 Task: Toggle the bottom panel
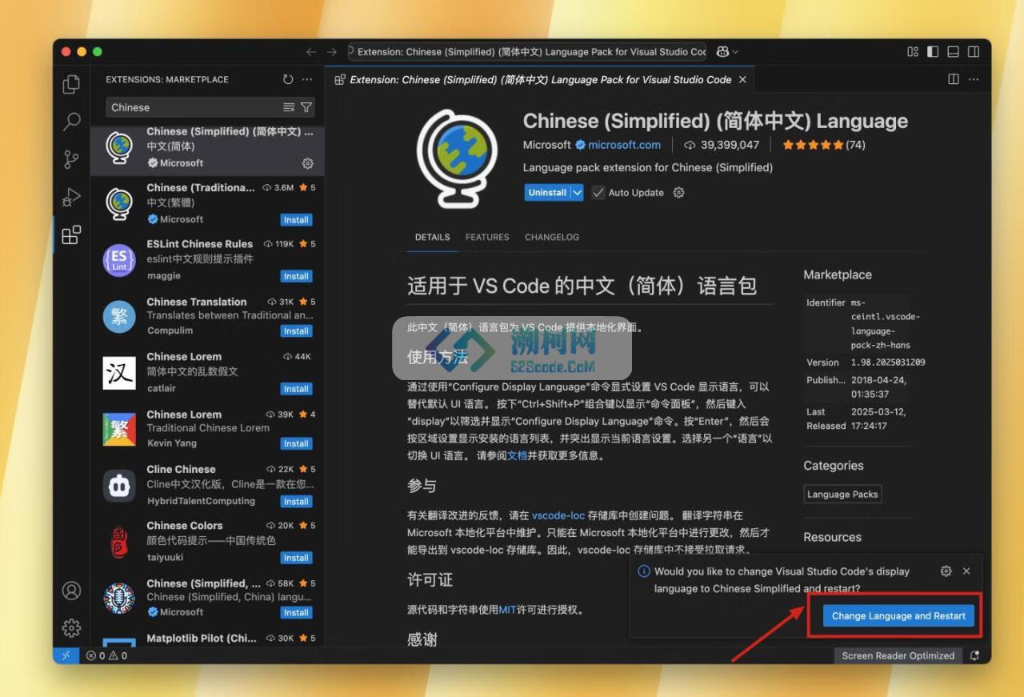(953, 52)
